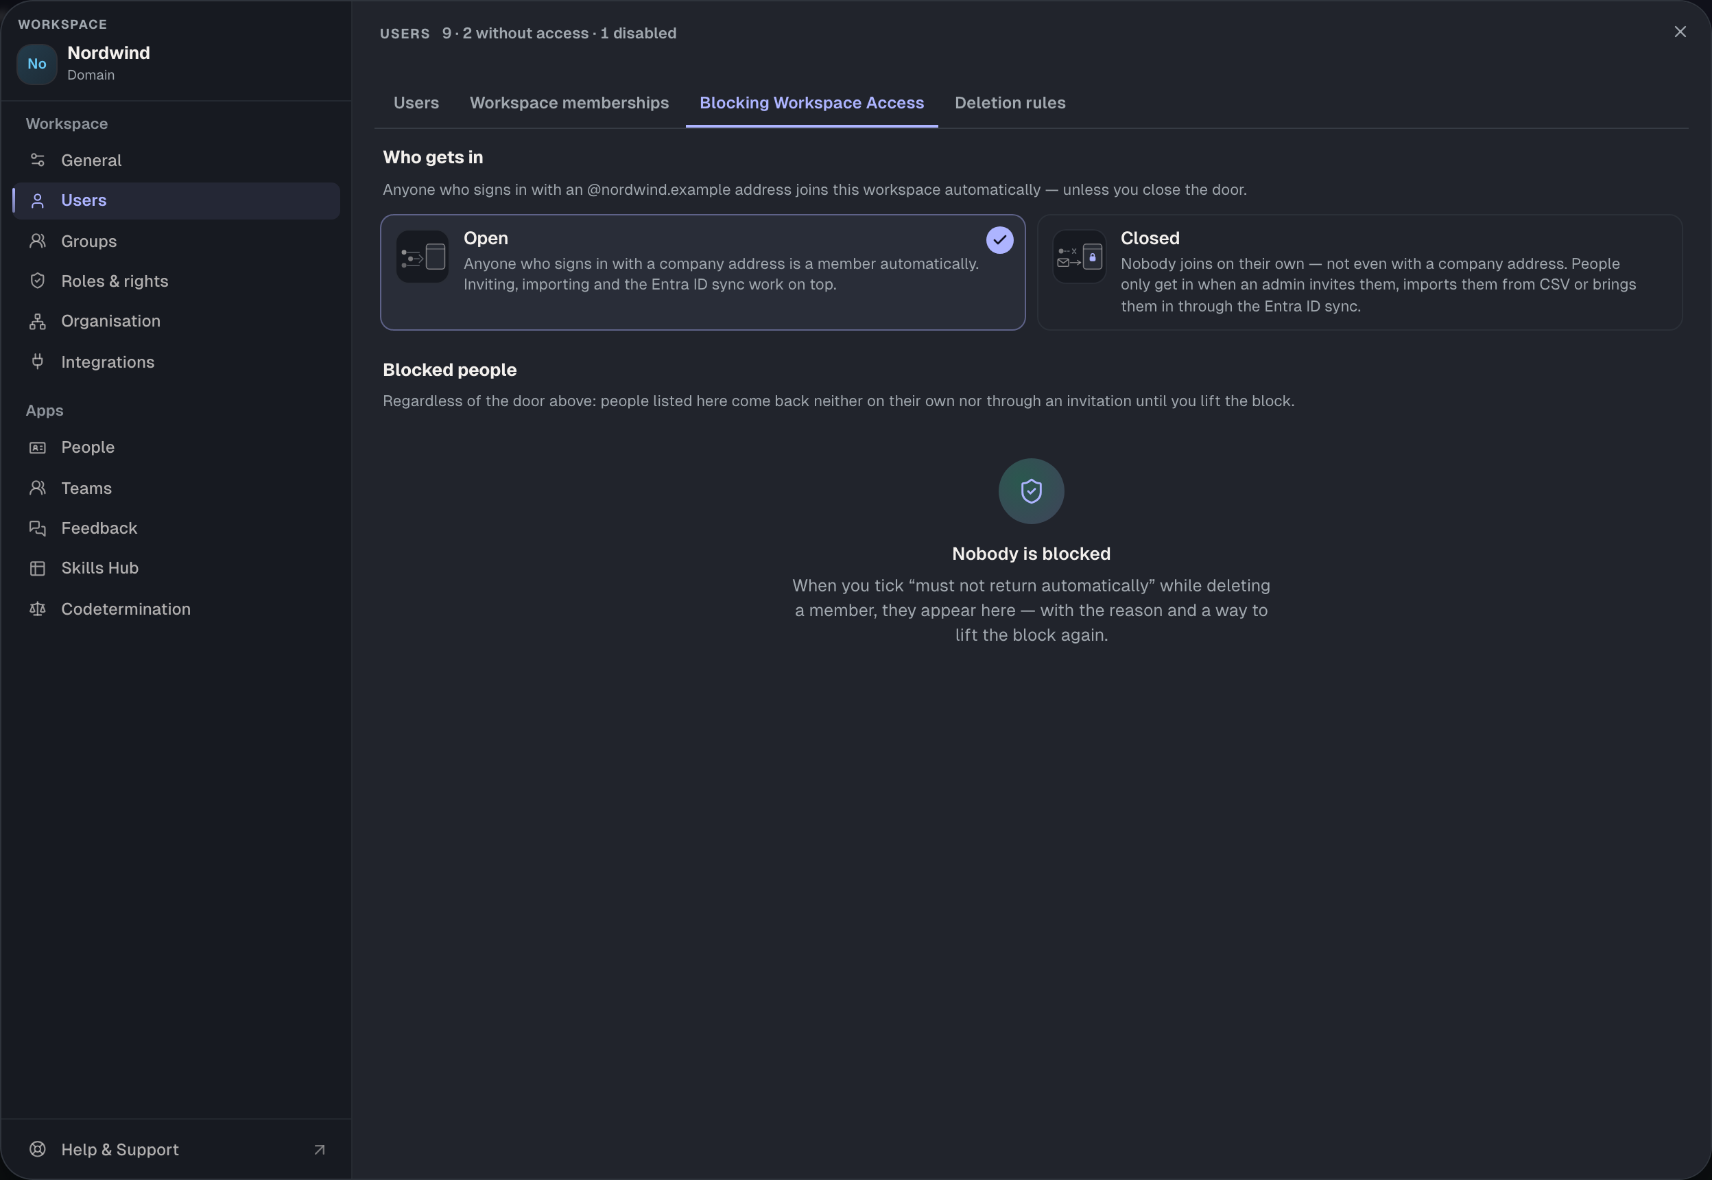Viewport: 1712px width, 1180px height.
Task: Click the external link arrow beside Help & Support
Action: tap(320, 1150)
